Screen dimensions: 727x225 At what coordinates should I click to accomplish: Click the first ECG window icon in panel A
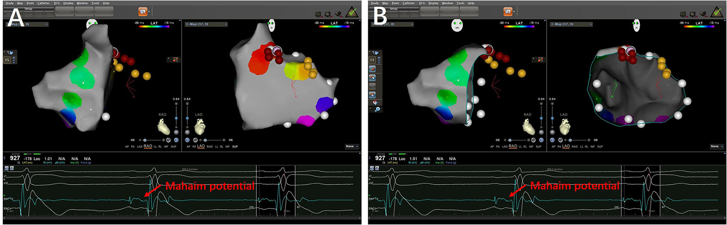7,168
